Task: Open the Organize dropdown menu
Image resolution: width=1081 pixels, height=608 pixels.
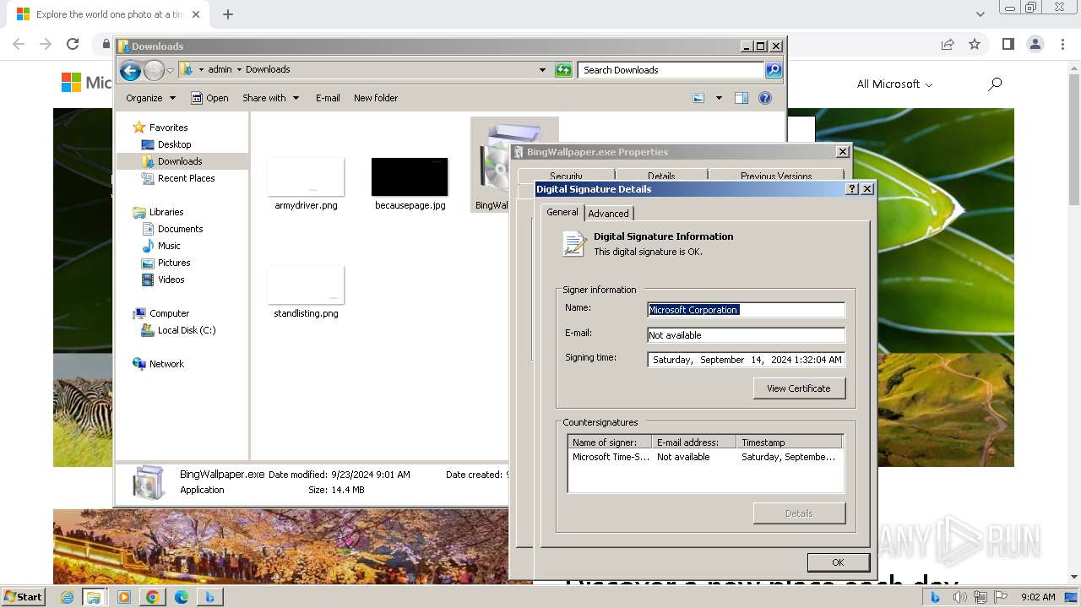Action: click(150, 98)
